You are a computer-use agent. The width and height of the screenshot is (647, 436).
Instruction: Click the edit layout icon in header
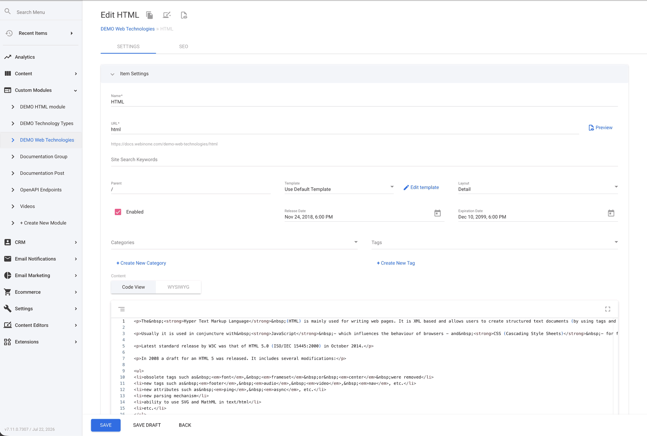click(167, 15)
